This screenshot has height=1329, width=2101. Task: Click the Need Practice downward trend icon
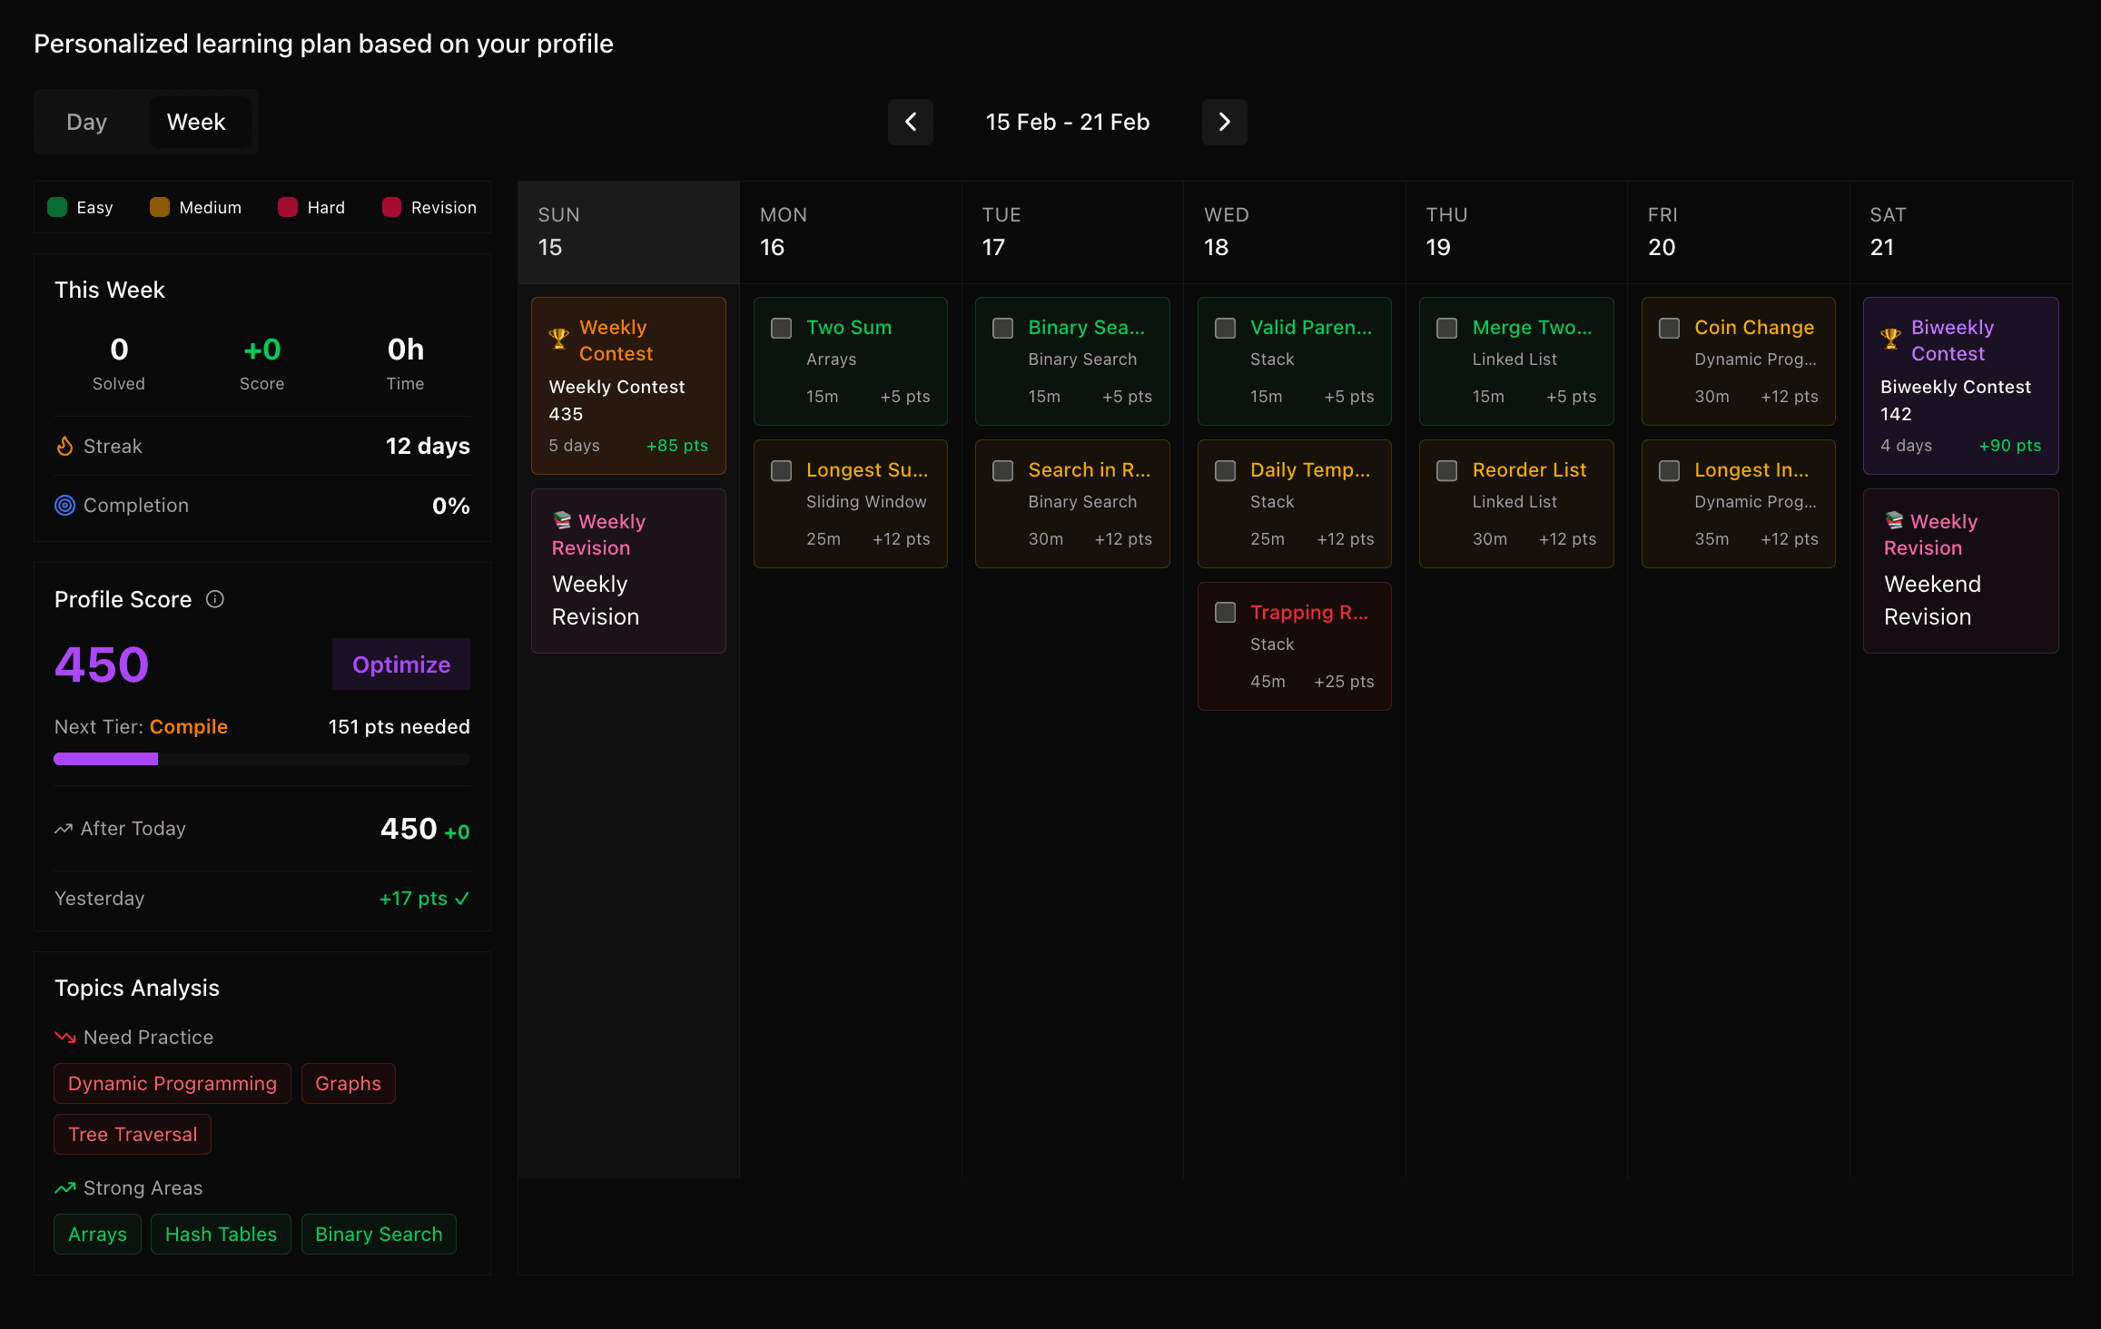point(64,1037)
